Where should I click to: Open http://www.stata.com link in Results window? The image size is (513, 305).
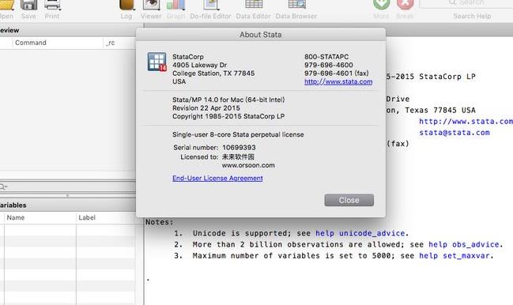coord(466,121)
